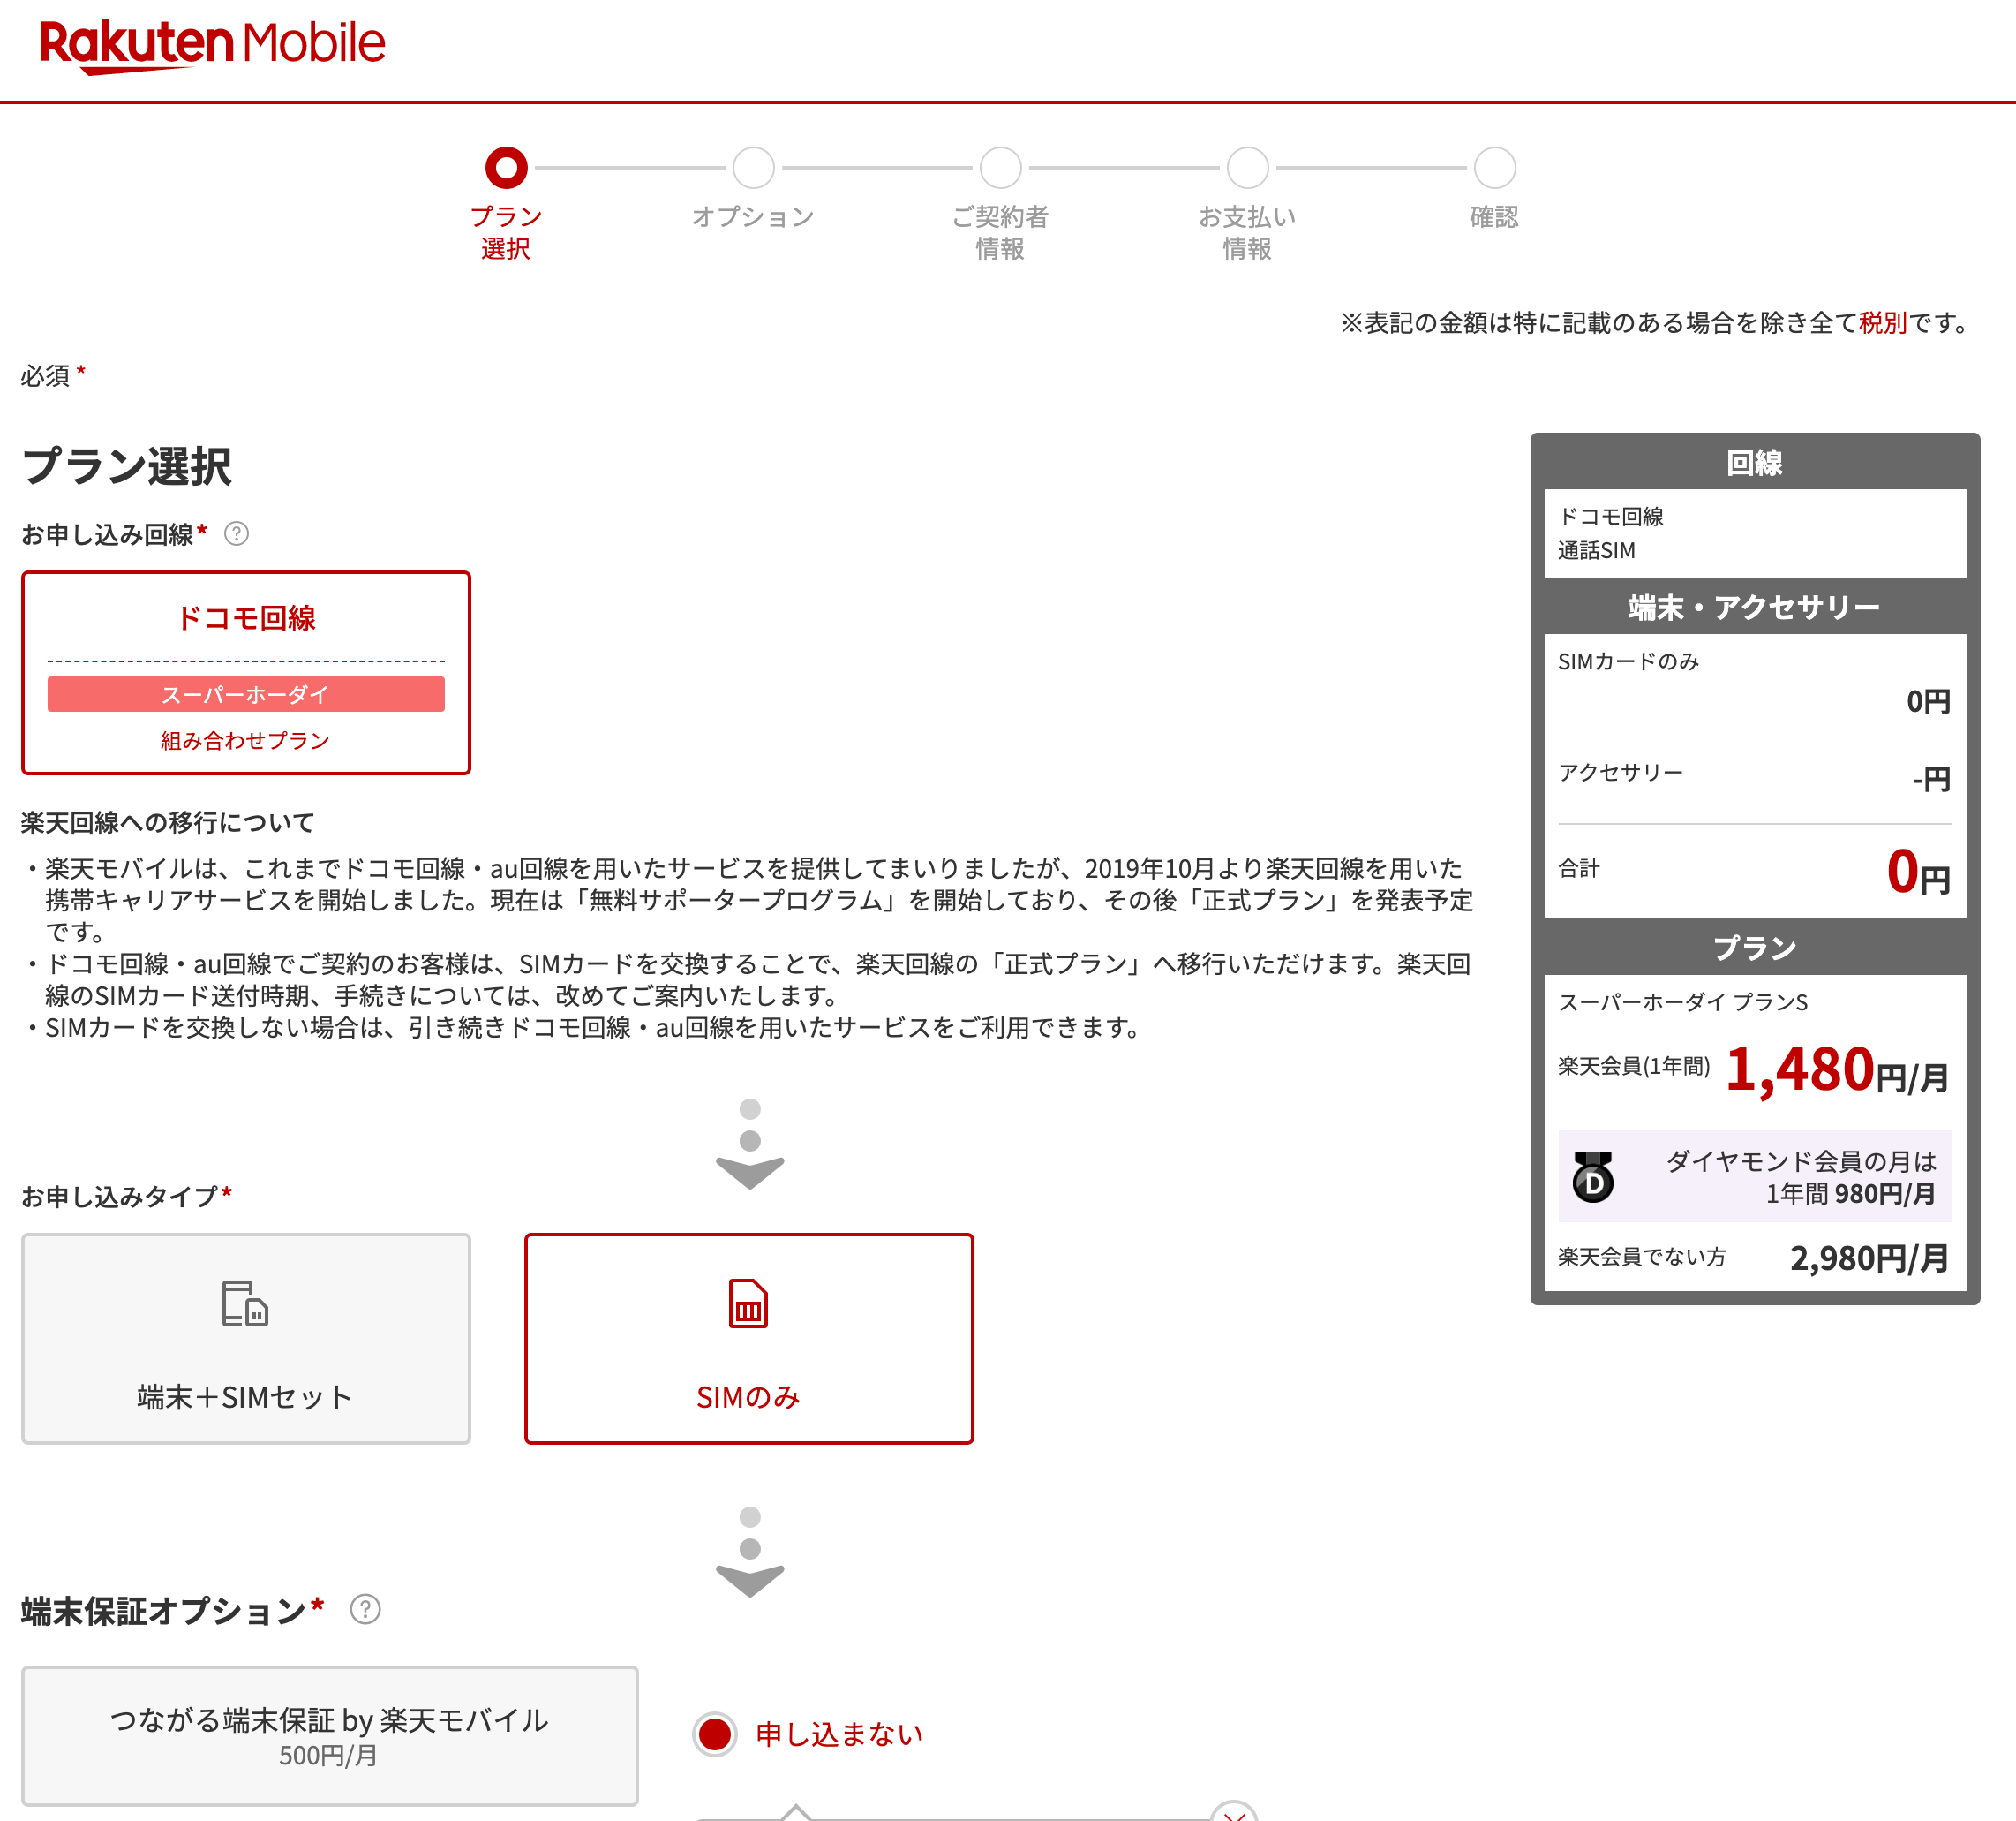
Task: Open help icon beside 端末保証オプション
Action: click(365, 1610)
